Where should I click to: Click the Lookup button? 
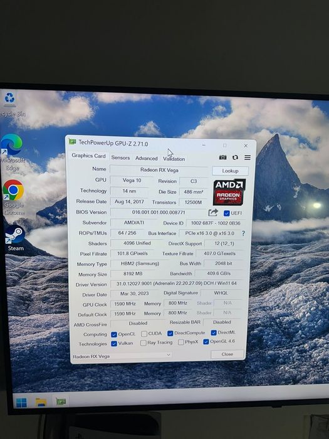[x=230, y=171]
